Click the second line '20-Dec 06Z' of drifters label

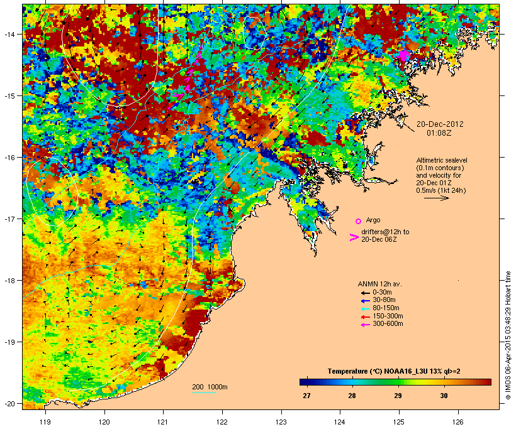379,239
